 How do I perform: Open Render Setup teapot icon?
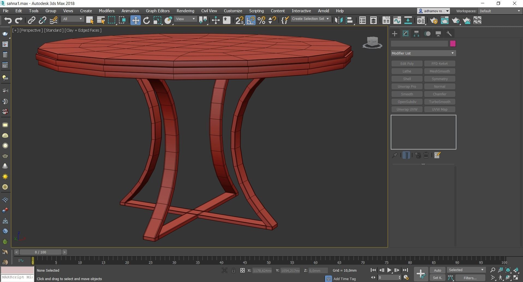click(x=434, y=20)
